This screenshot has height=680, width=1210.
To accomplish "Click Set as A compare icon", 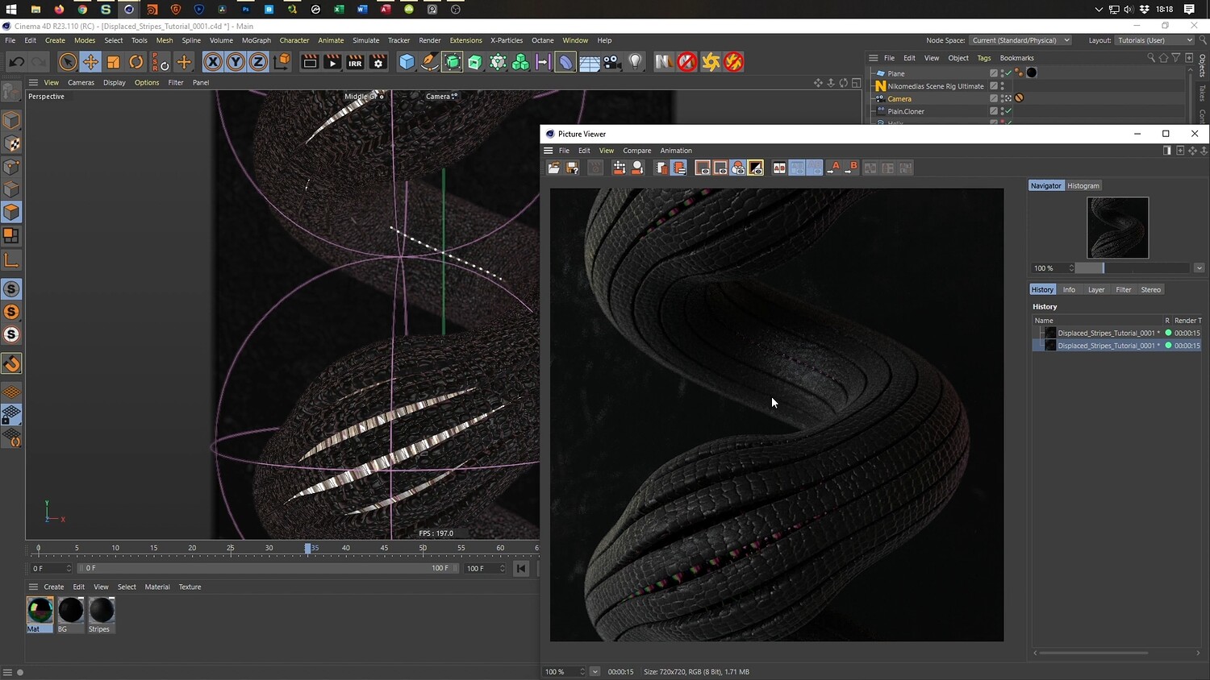I will [x=835, y=168].
